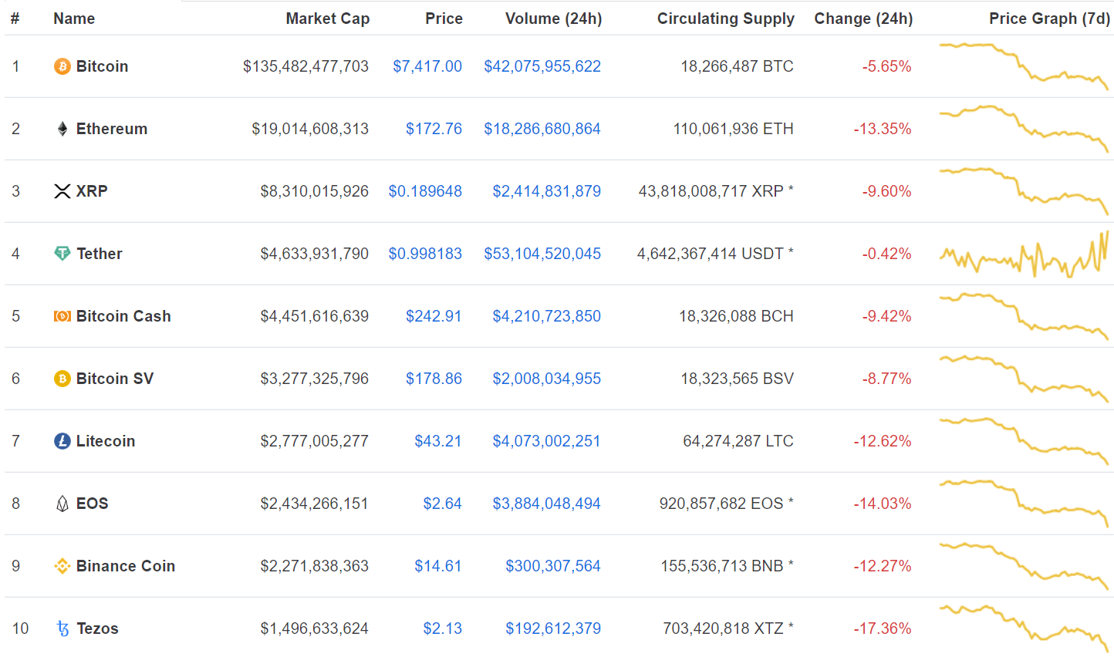Click the Tether logo icon
Image resolution: width=1114 pixels, height=657 pixels.
(62, 254)
